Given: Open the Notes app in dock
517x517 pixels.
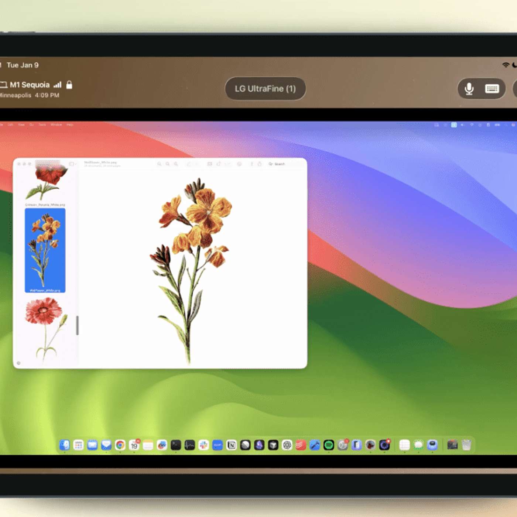Looking at the screenshot, I should pyautogui.click(x=148, y=445).
